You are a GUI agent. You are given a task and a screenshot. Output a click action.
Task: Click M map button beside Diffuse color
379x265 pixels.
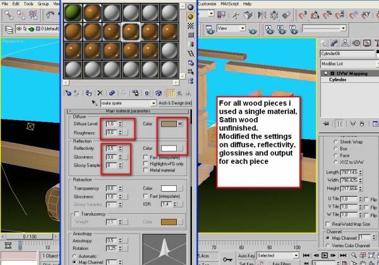tap(180, 124)
